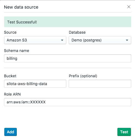Viewport: 135px width, 140px height.
Task: Click the blue Add button
Action: pos(11,132)
